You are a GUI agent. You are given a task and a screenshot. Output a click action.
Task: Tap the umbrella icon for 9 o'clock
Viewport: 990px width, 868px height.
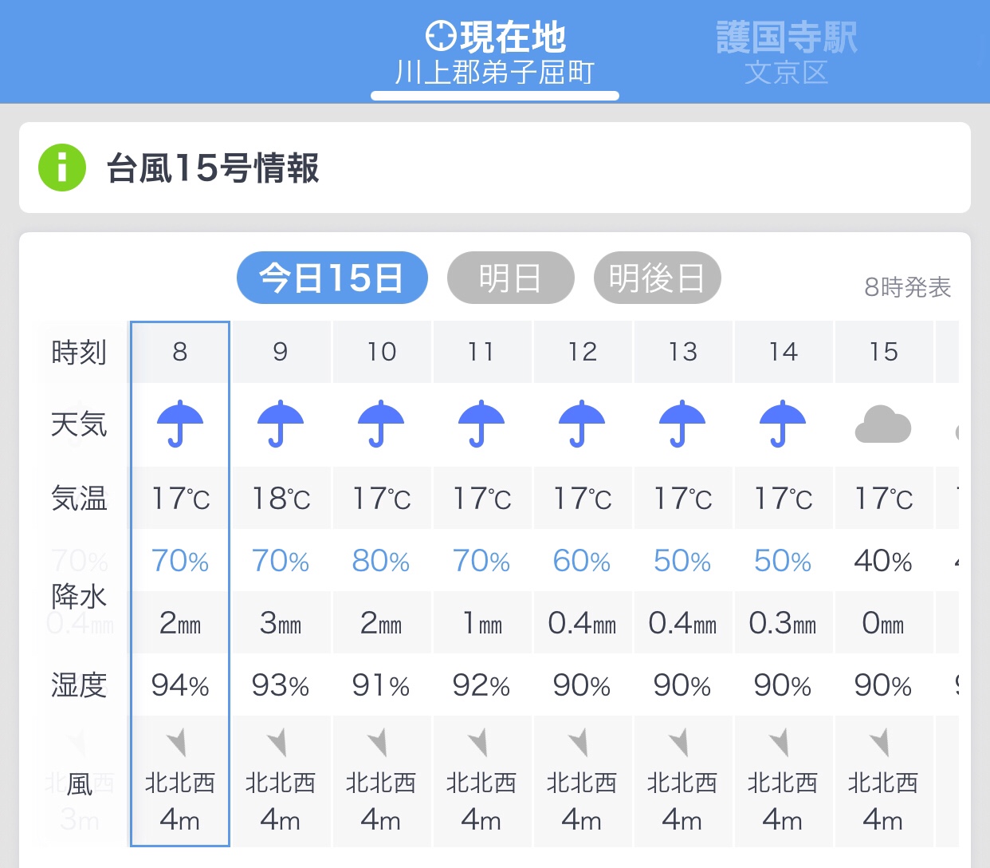pos(281,424)
